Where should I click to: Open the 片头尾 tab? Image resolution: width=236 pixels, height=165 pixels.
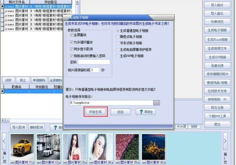pyautogui.click(x=181, y=126)
